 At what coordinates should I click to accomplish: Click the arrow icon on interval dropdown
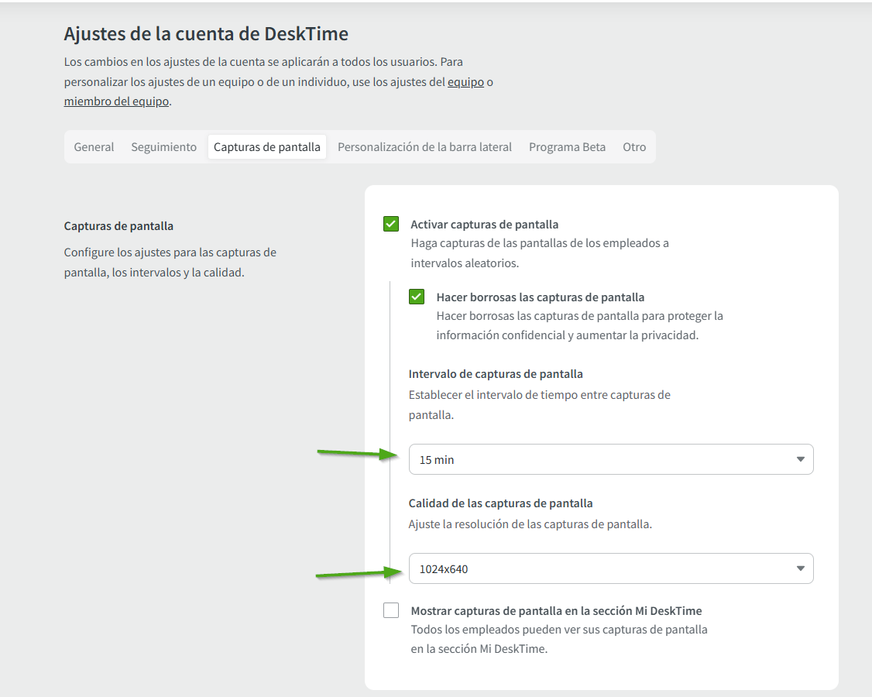coord(800,459)
